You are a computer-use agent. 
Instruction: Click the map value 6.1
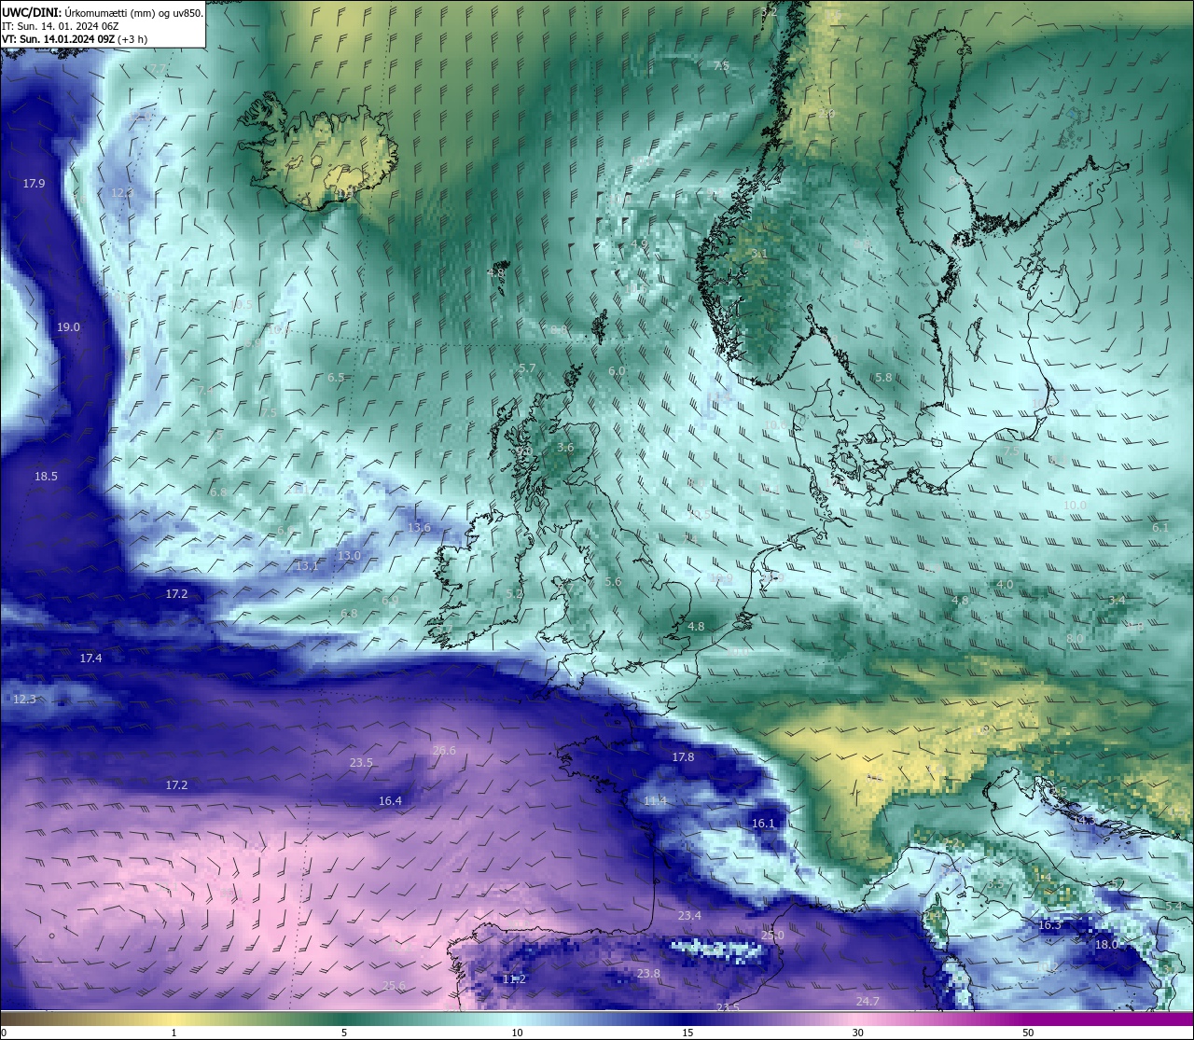pos(1160,528)
